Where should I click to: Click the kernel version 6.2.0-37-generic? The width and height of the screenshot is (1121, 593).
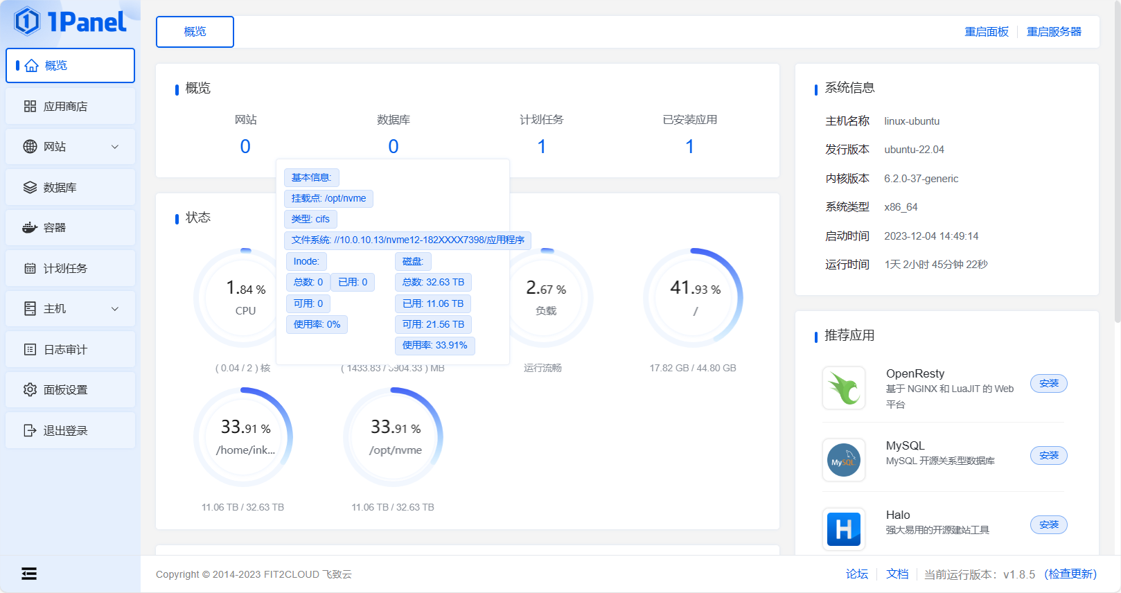(x=921, y=179)
